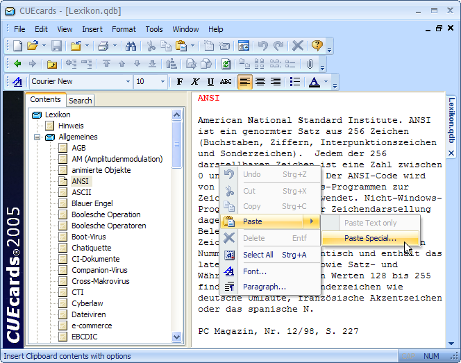Viewport: 461px width, 363px height.
Task: Click the paperclip attachment icon
Action: (310, 64)
